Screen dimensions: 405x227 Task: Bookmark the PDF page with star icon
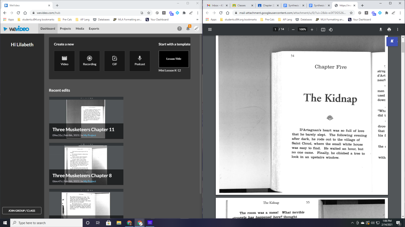click(351, 13)
